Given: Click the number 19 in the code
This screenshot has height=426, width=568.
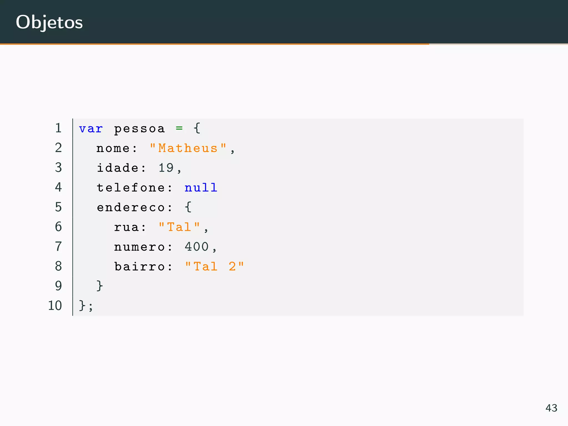Looking at the screenshot, I should tap(166, 168).
